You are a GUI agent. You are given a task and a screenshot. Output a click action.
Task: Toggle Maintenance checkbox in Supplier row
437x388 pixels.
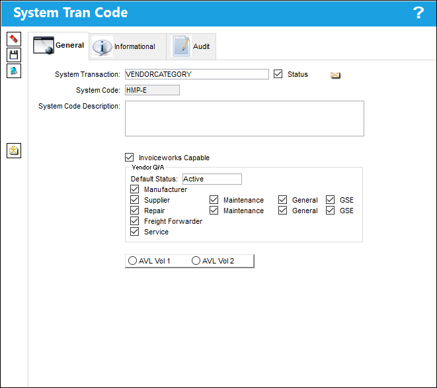click(214, 199)
